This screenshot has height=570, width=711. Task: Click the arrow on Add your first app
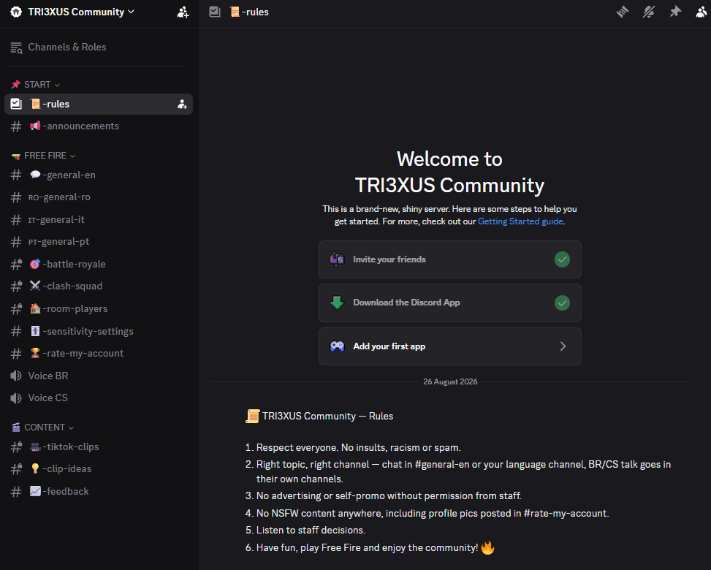pos(563,346)
